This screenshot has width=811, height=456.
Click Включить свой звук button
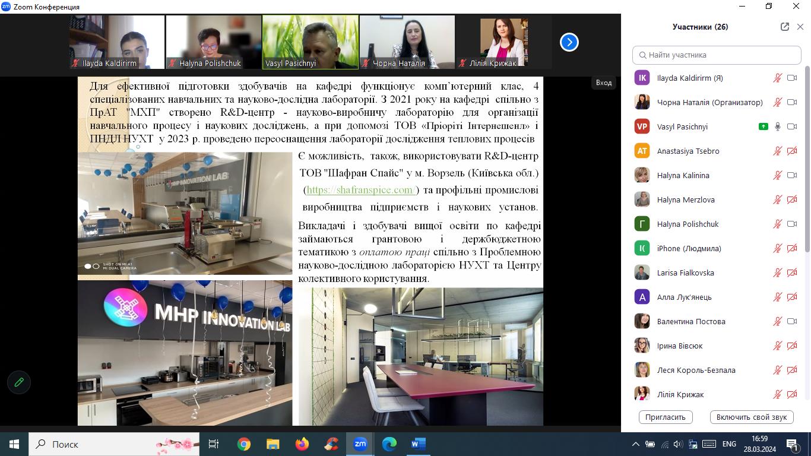[x=751, y=417]
